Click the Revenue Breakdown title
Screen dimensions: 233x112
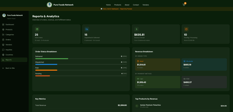pos(144,51)
